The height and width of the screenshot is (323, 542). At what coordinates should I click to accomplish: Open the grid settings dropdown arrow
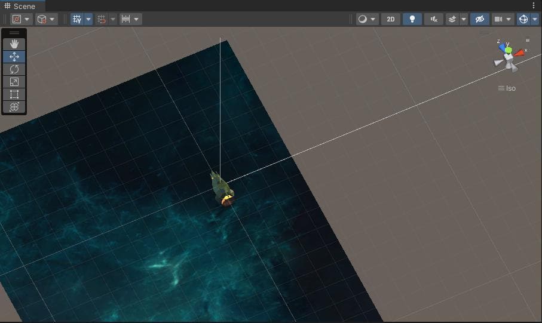point(88,19)
